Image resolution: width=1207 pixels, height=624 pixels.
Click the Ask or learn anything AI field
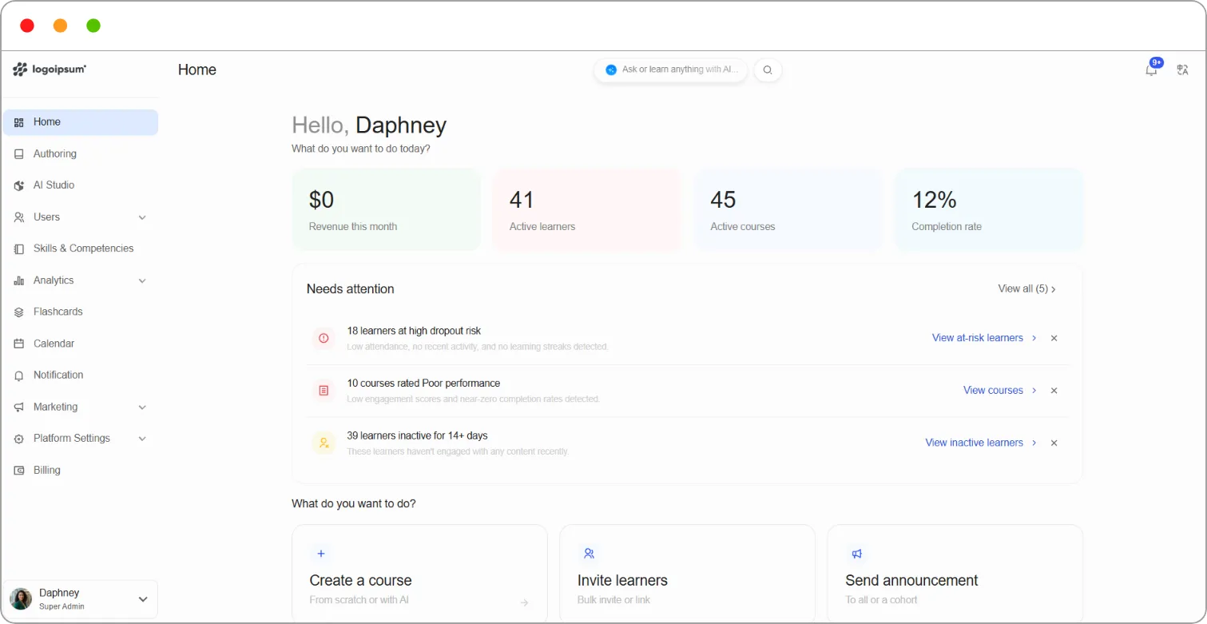tap(671, 70)
